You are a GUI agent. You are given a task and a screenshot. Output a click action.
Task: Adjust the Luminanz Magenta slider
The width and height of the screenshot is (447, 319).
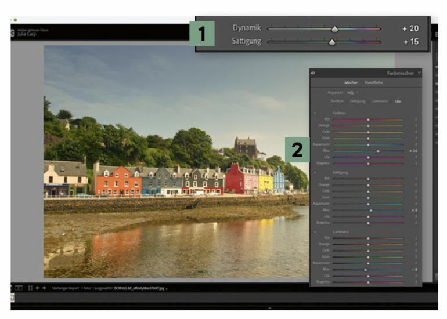pyautogui.click(x=368, y=282)
